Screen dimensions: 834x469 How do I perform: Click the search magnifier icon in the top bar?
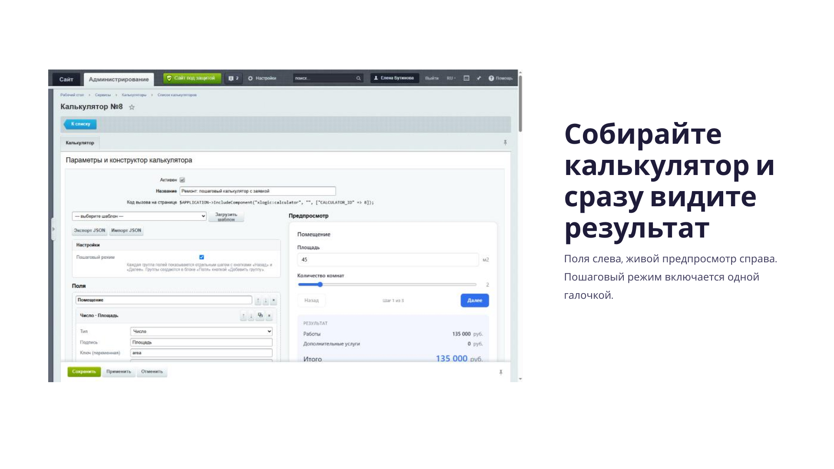358,78
